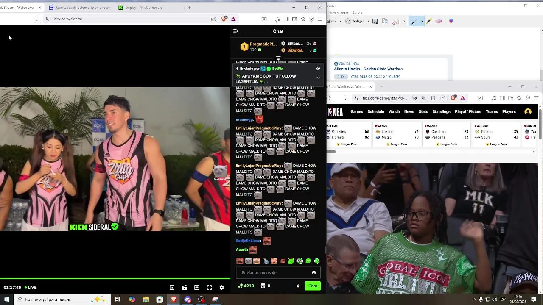
Task: Enter fullscreen mode on the Kick player
Action: (209, 287)
